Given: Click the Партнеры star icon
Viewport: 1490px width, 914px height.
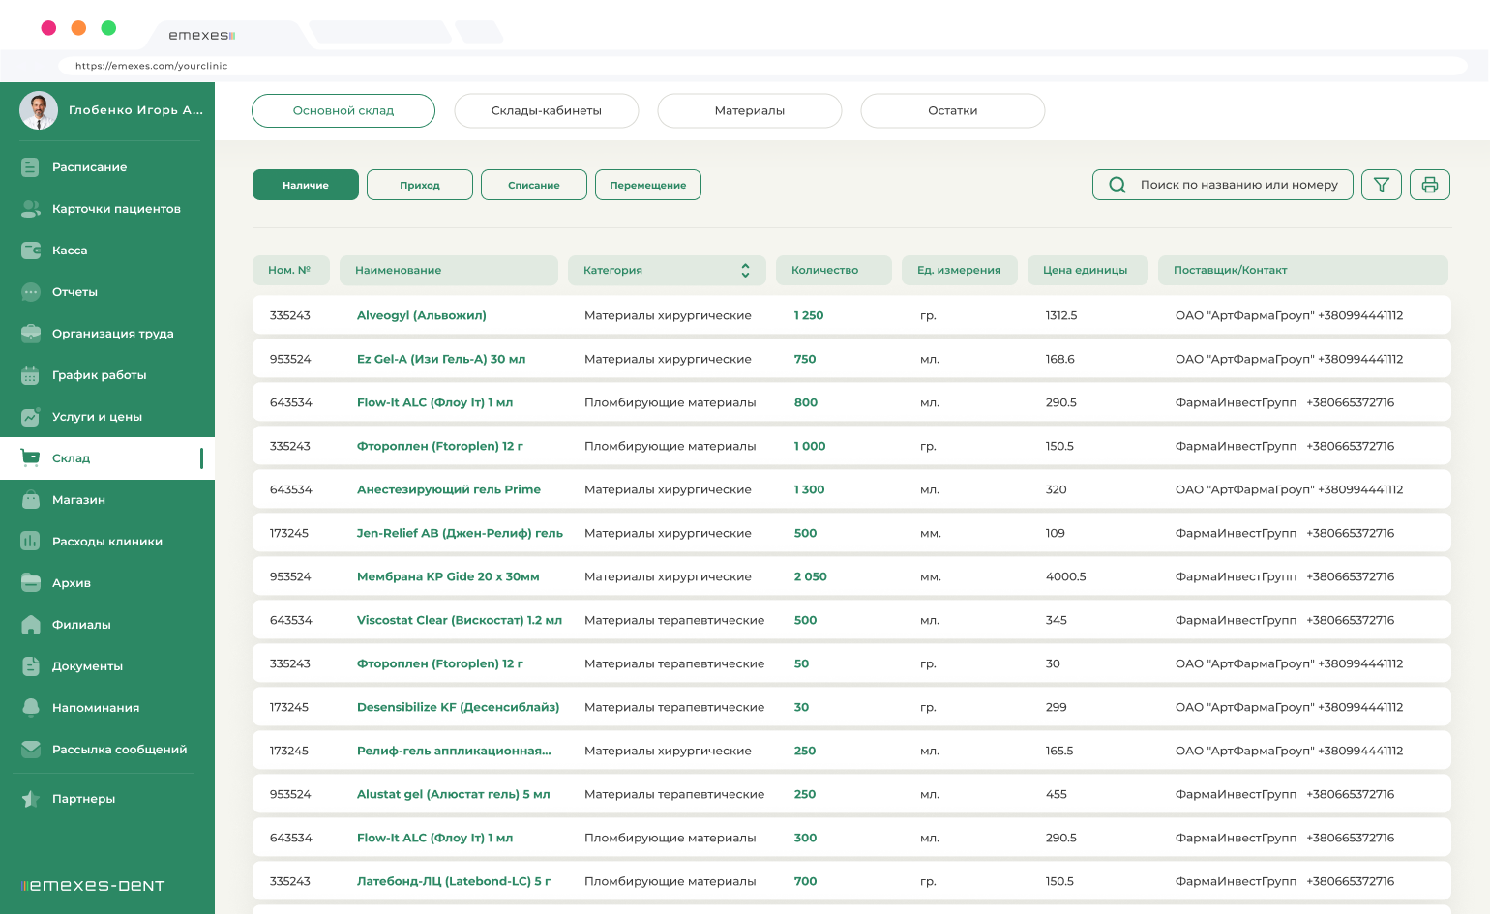Looking at the screenshot, I should [x=31, y=799].
